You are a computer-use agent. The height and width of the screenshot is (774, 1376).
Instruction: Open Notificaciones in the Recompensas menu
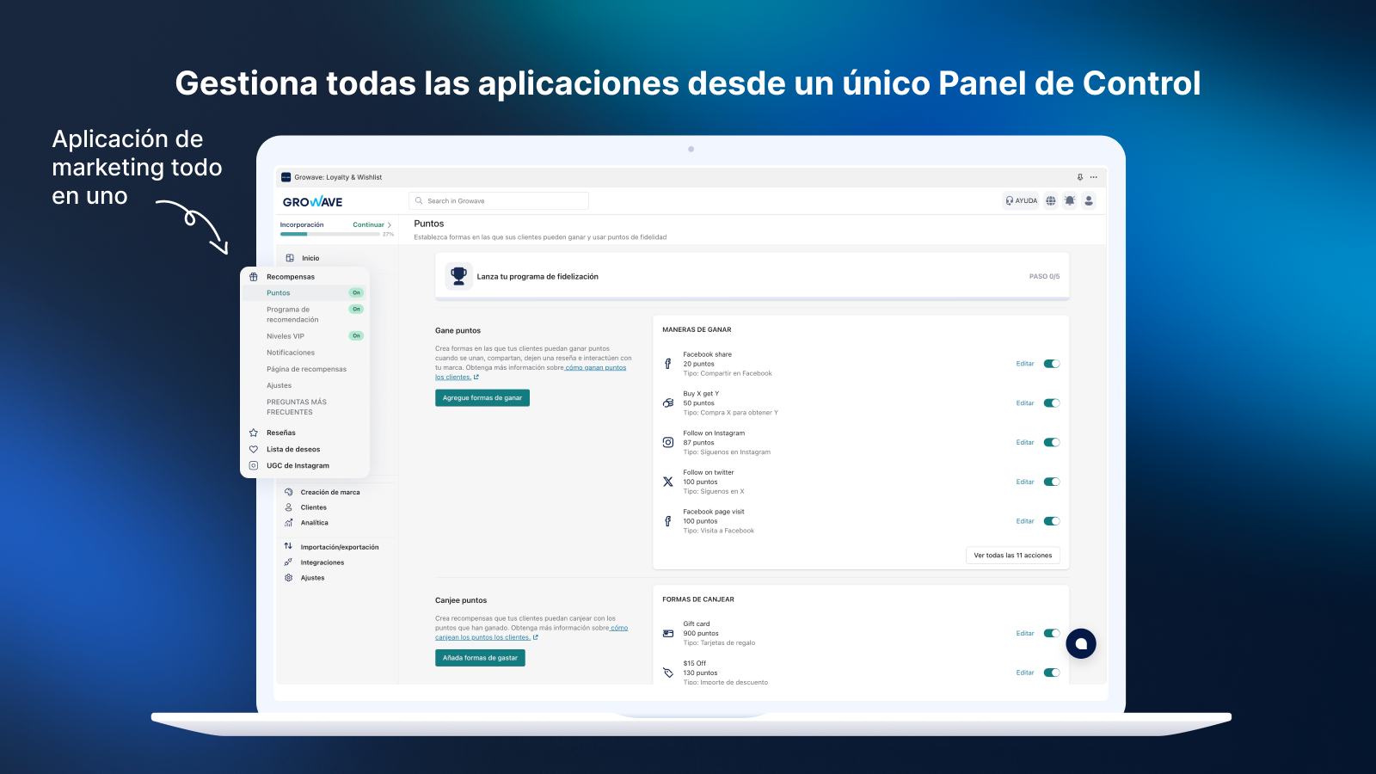coord(291,353)
